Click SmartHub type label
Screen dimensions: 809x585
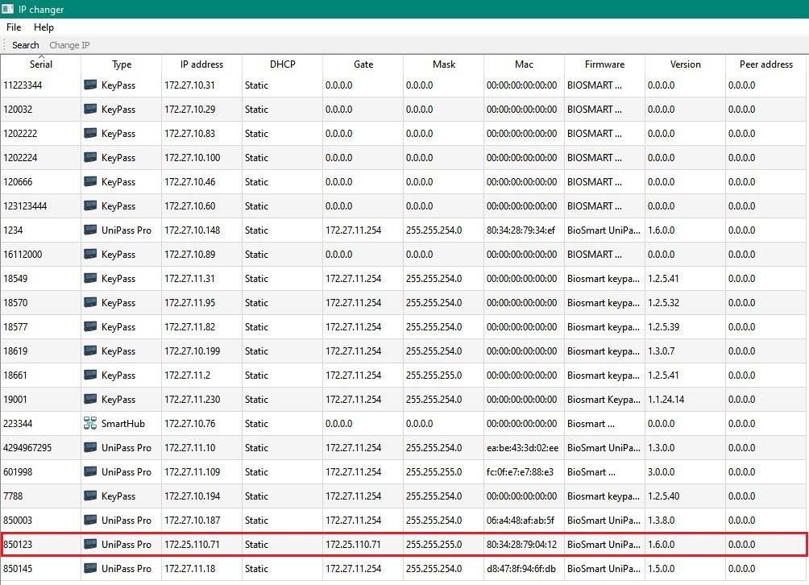click(122, 424)
